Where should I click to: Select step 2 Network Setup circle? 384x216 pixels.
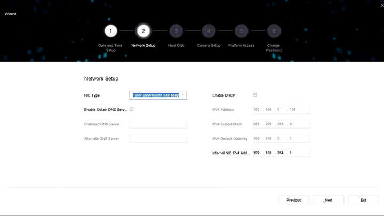point(143,31)
